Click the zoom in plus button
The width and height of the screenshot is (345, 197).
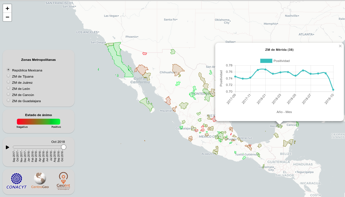coord(7,8)
